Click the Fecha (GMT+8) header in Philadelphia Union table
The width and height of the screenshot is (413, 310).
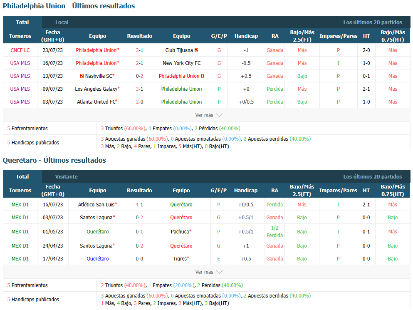click(53, 36)
